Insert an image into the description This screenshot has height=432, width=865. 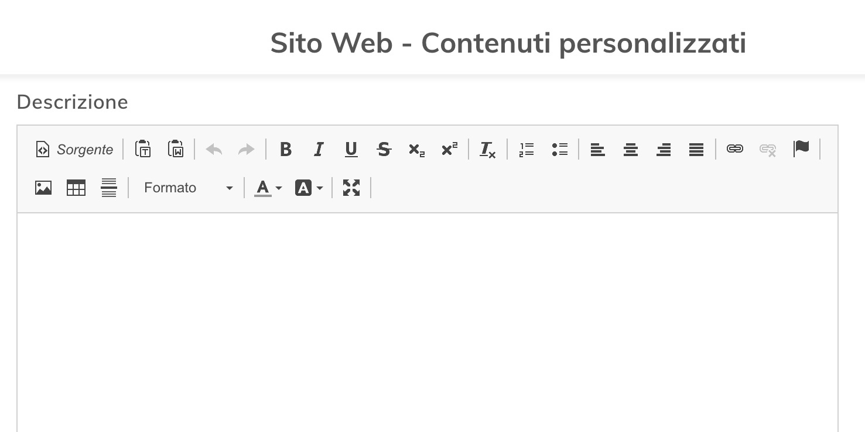(x=43, y=188)
